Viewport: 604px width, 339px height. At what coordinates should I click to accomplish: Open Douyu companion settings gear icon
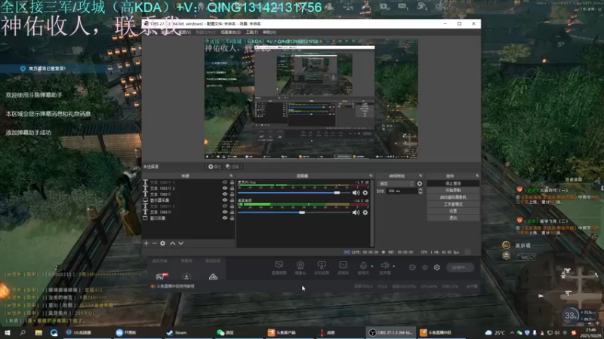pyautogui.click(x=437, y=267)
